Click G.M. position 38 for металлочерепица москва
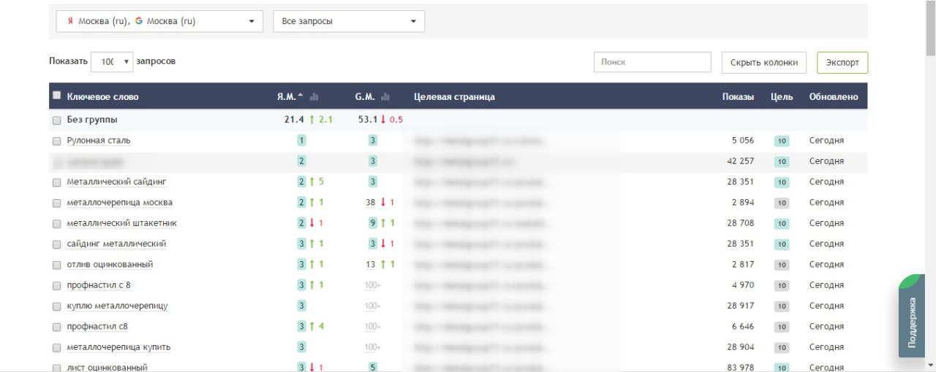936x372 pixels. (371, 202)
